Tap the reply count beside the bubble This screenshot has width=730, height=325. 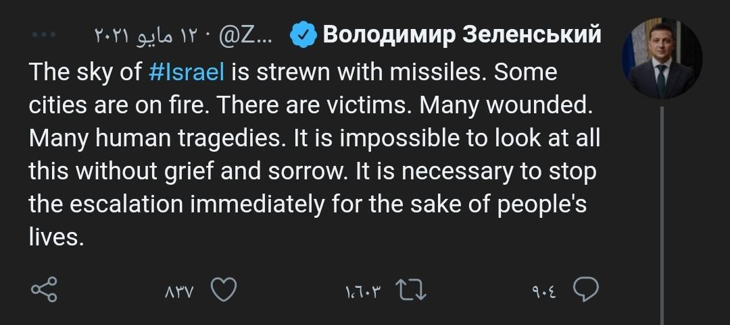point(544,291)
